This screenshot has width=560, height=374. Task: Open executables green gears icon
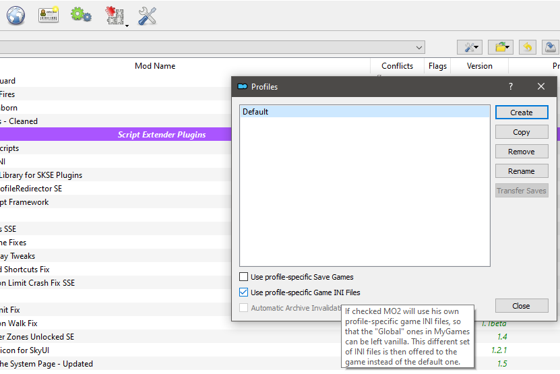tap(81, 15)
